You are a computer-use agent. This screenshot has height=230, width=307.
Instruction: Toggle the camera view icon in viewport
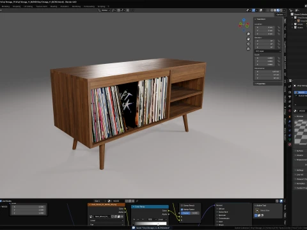[x=248, y=44]
